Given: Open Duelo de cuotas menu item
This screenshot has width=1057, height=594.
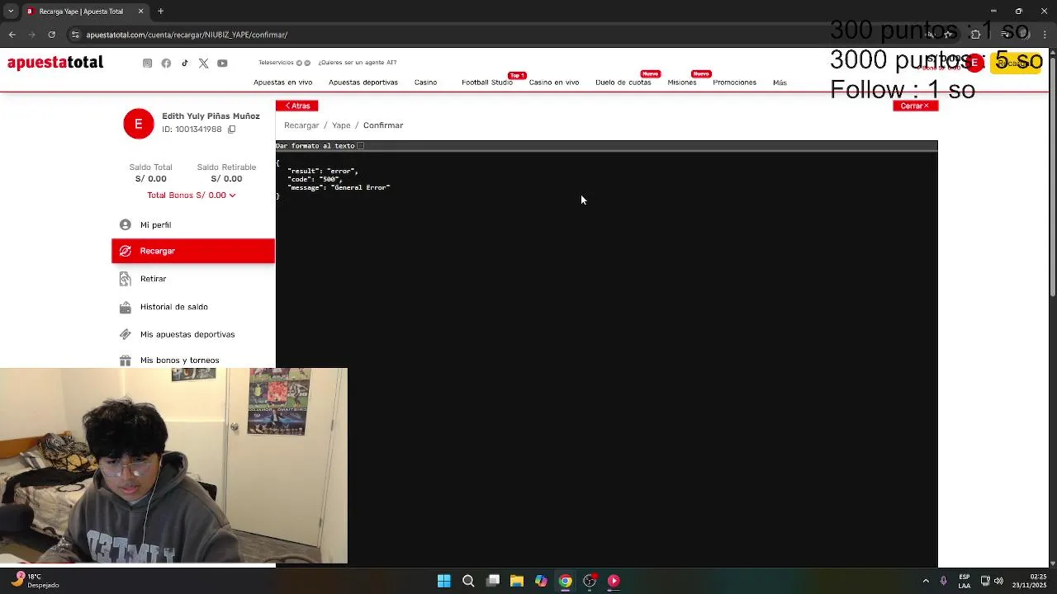Looking at the screenshot, I should [x=623, y=82].
